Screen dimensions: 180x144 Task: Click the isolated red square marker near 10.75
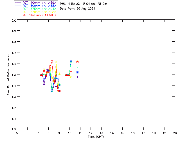click(x=78, y=62)
